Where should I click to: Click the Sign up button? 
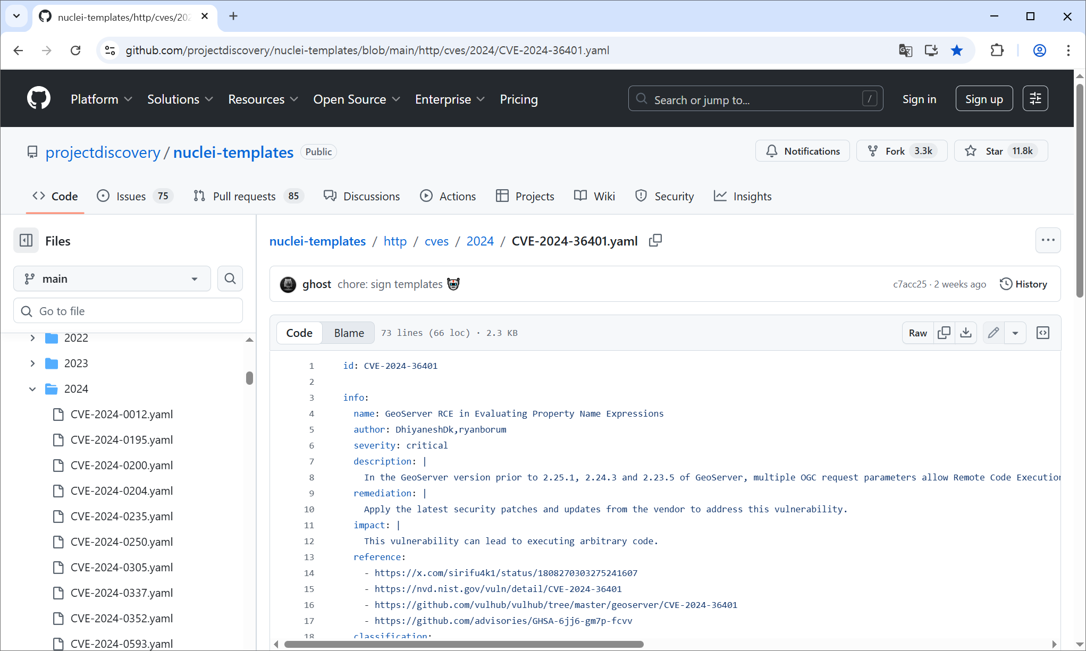point(983,99)
